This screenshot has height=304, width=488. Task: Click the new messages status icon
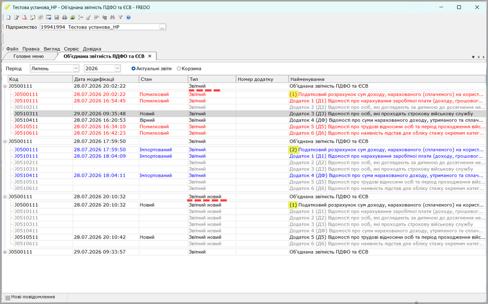coord(8,298)
